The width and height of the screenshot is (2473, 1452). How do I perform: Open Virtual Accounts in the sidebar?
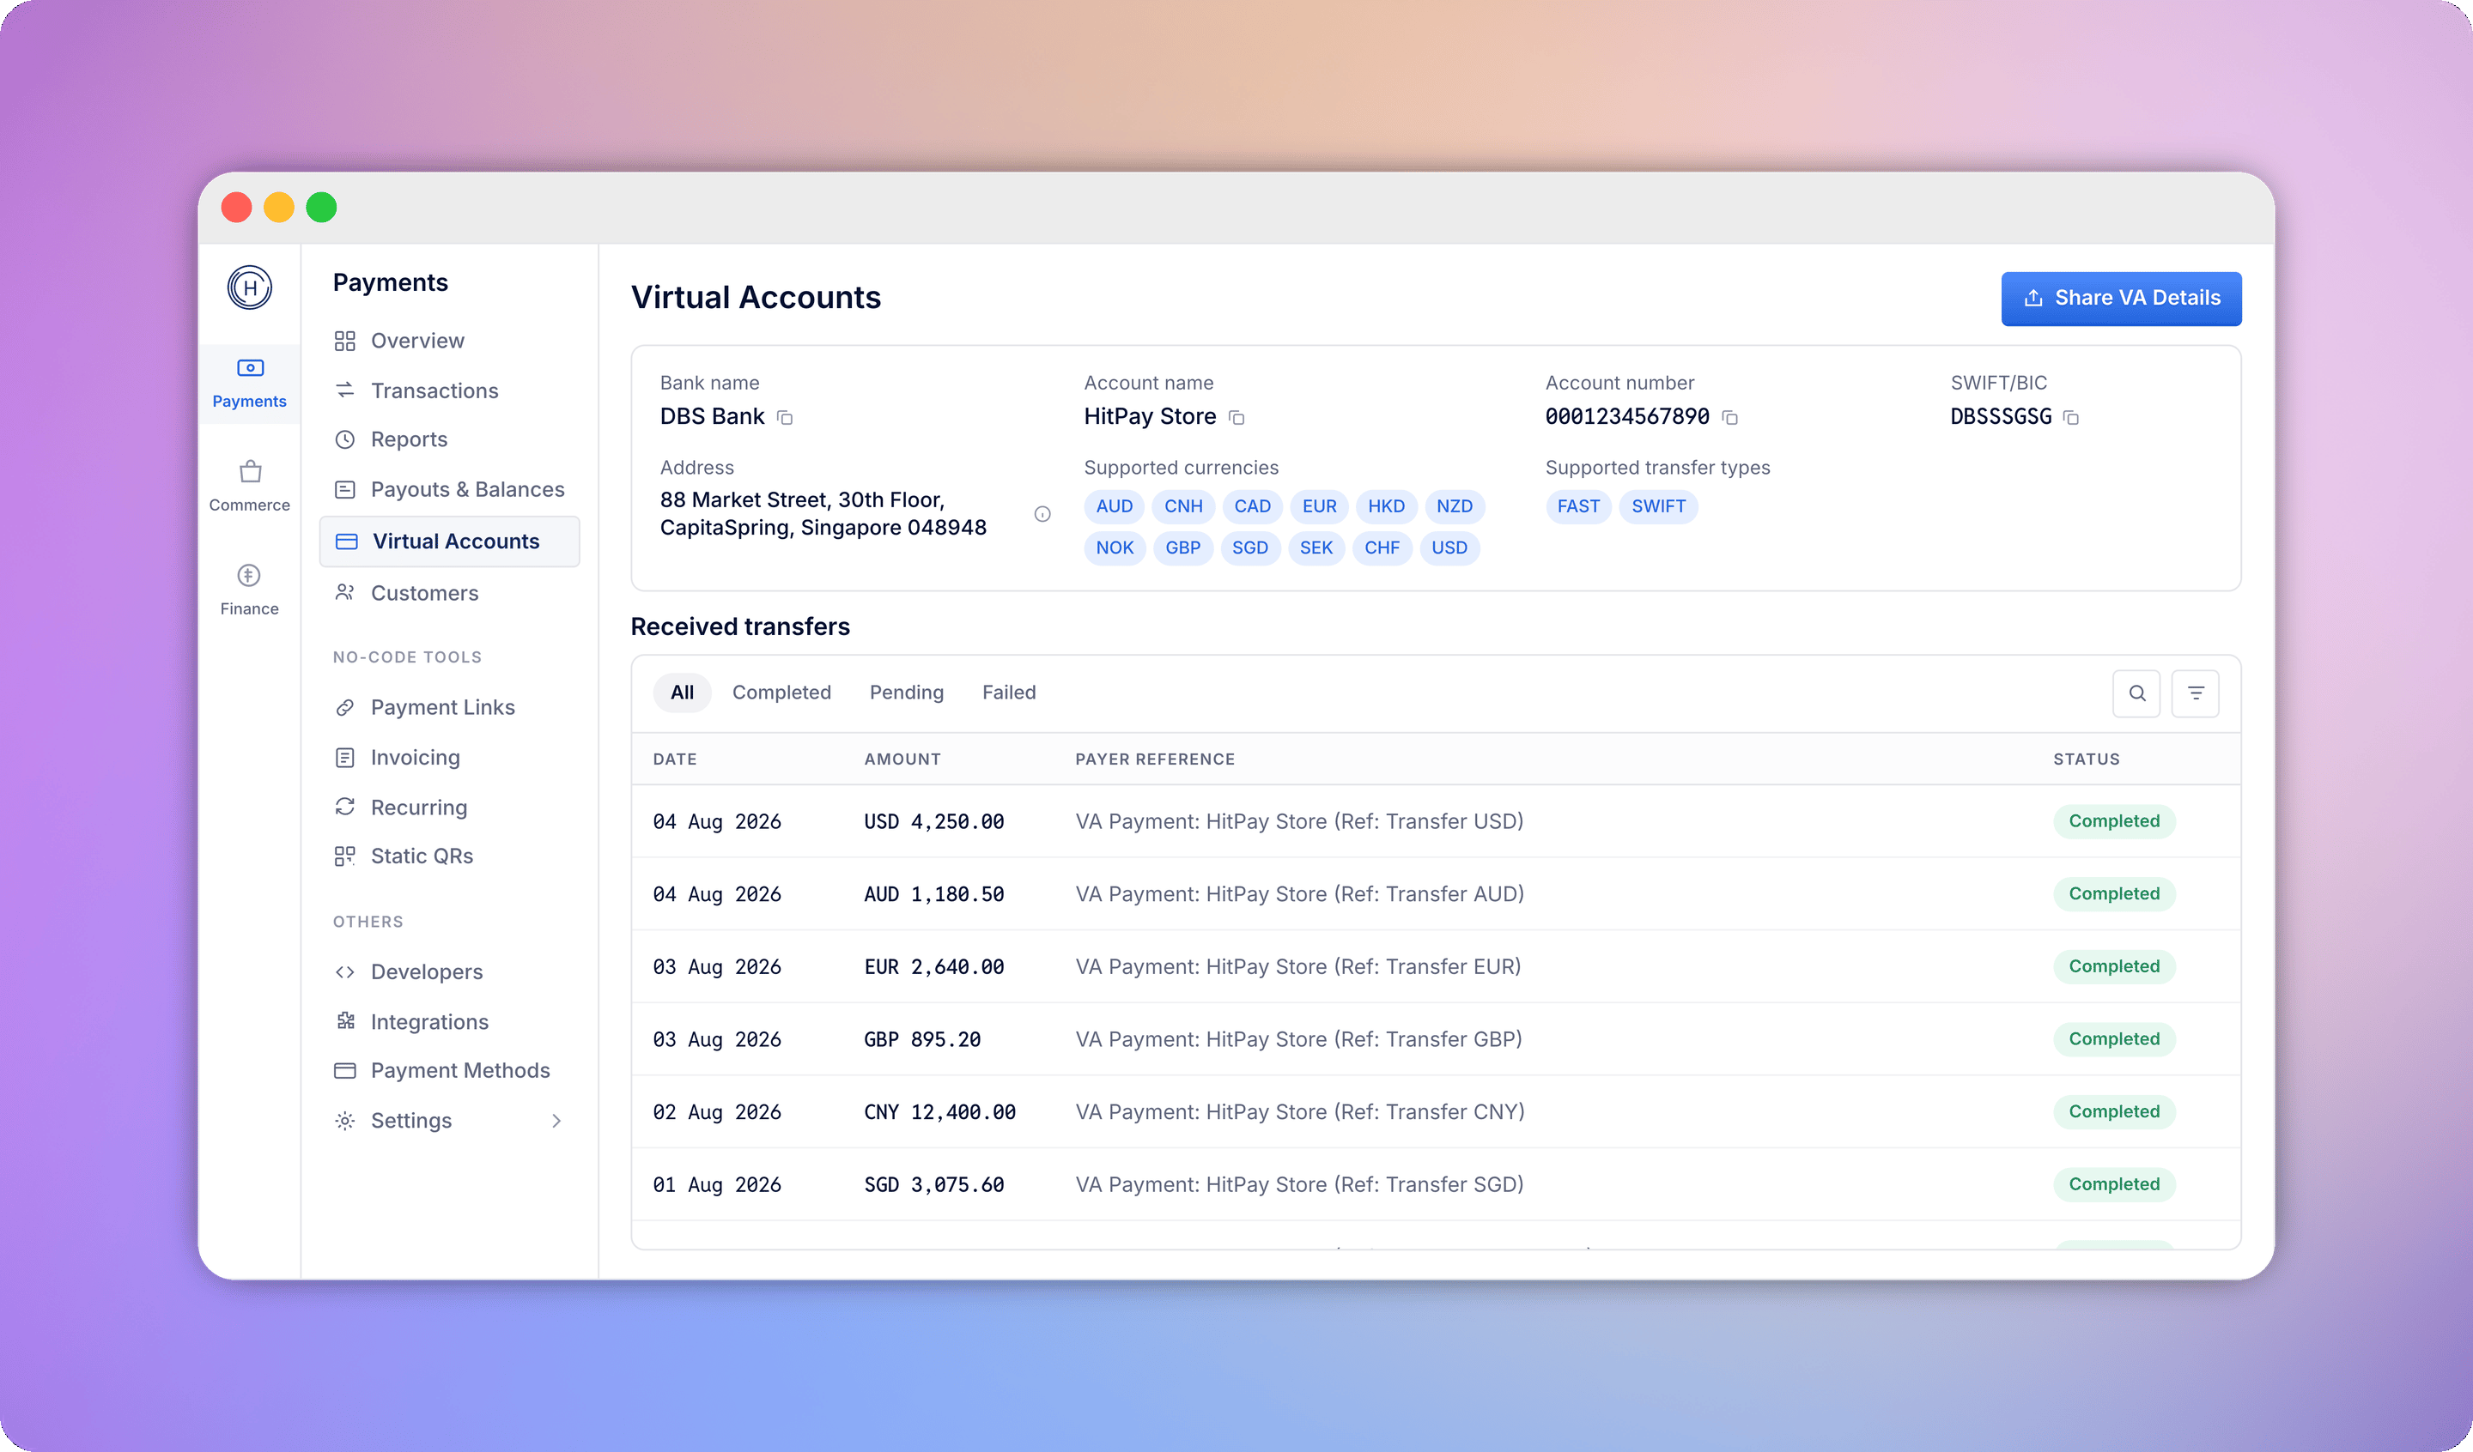(x=449, y=541)
